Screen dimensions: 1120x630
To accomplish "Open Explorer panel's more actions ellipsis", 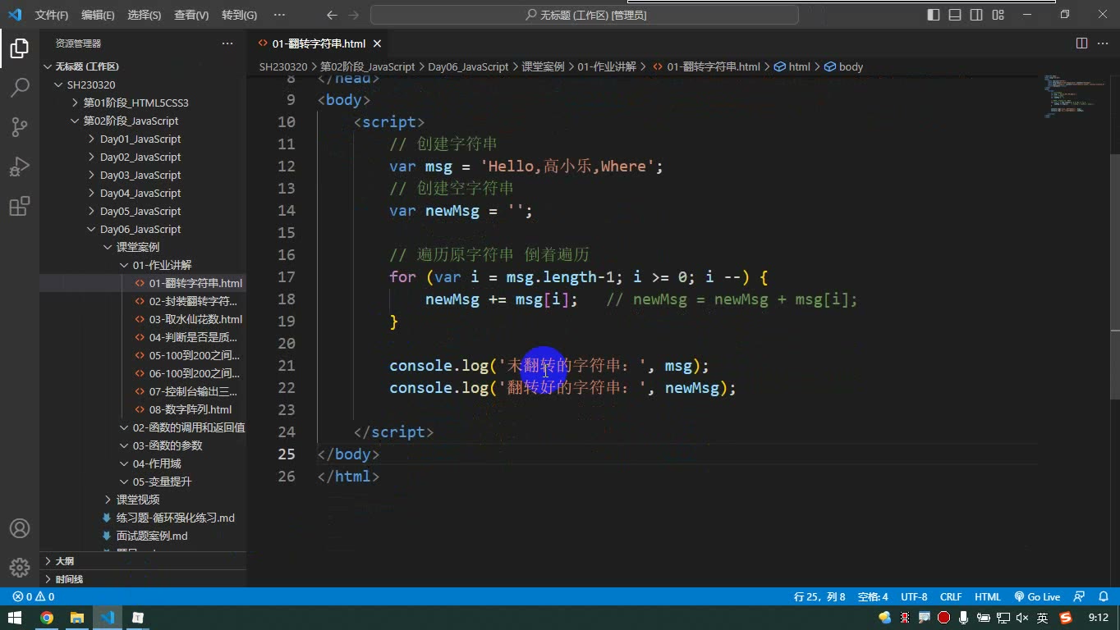I will [x=227, y=43].
